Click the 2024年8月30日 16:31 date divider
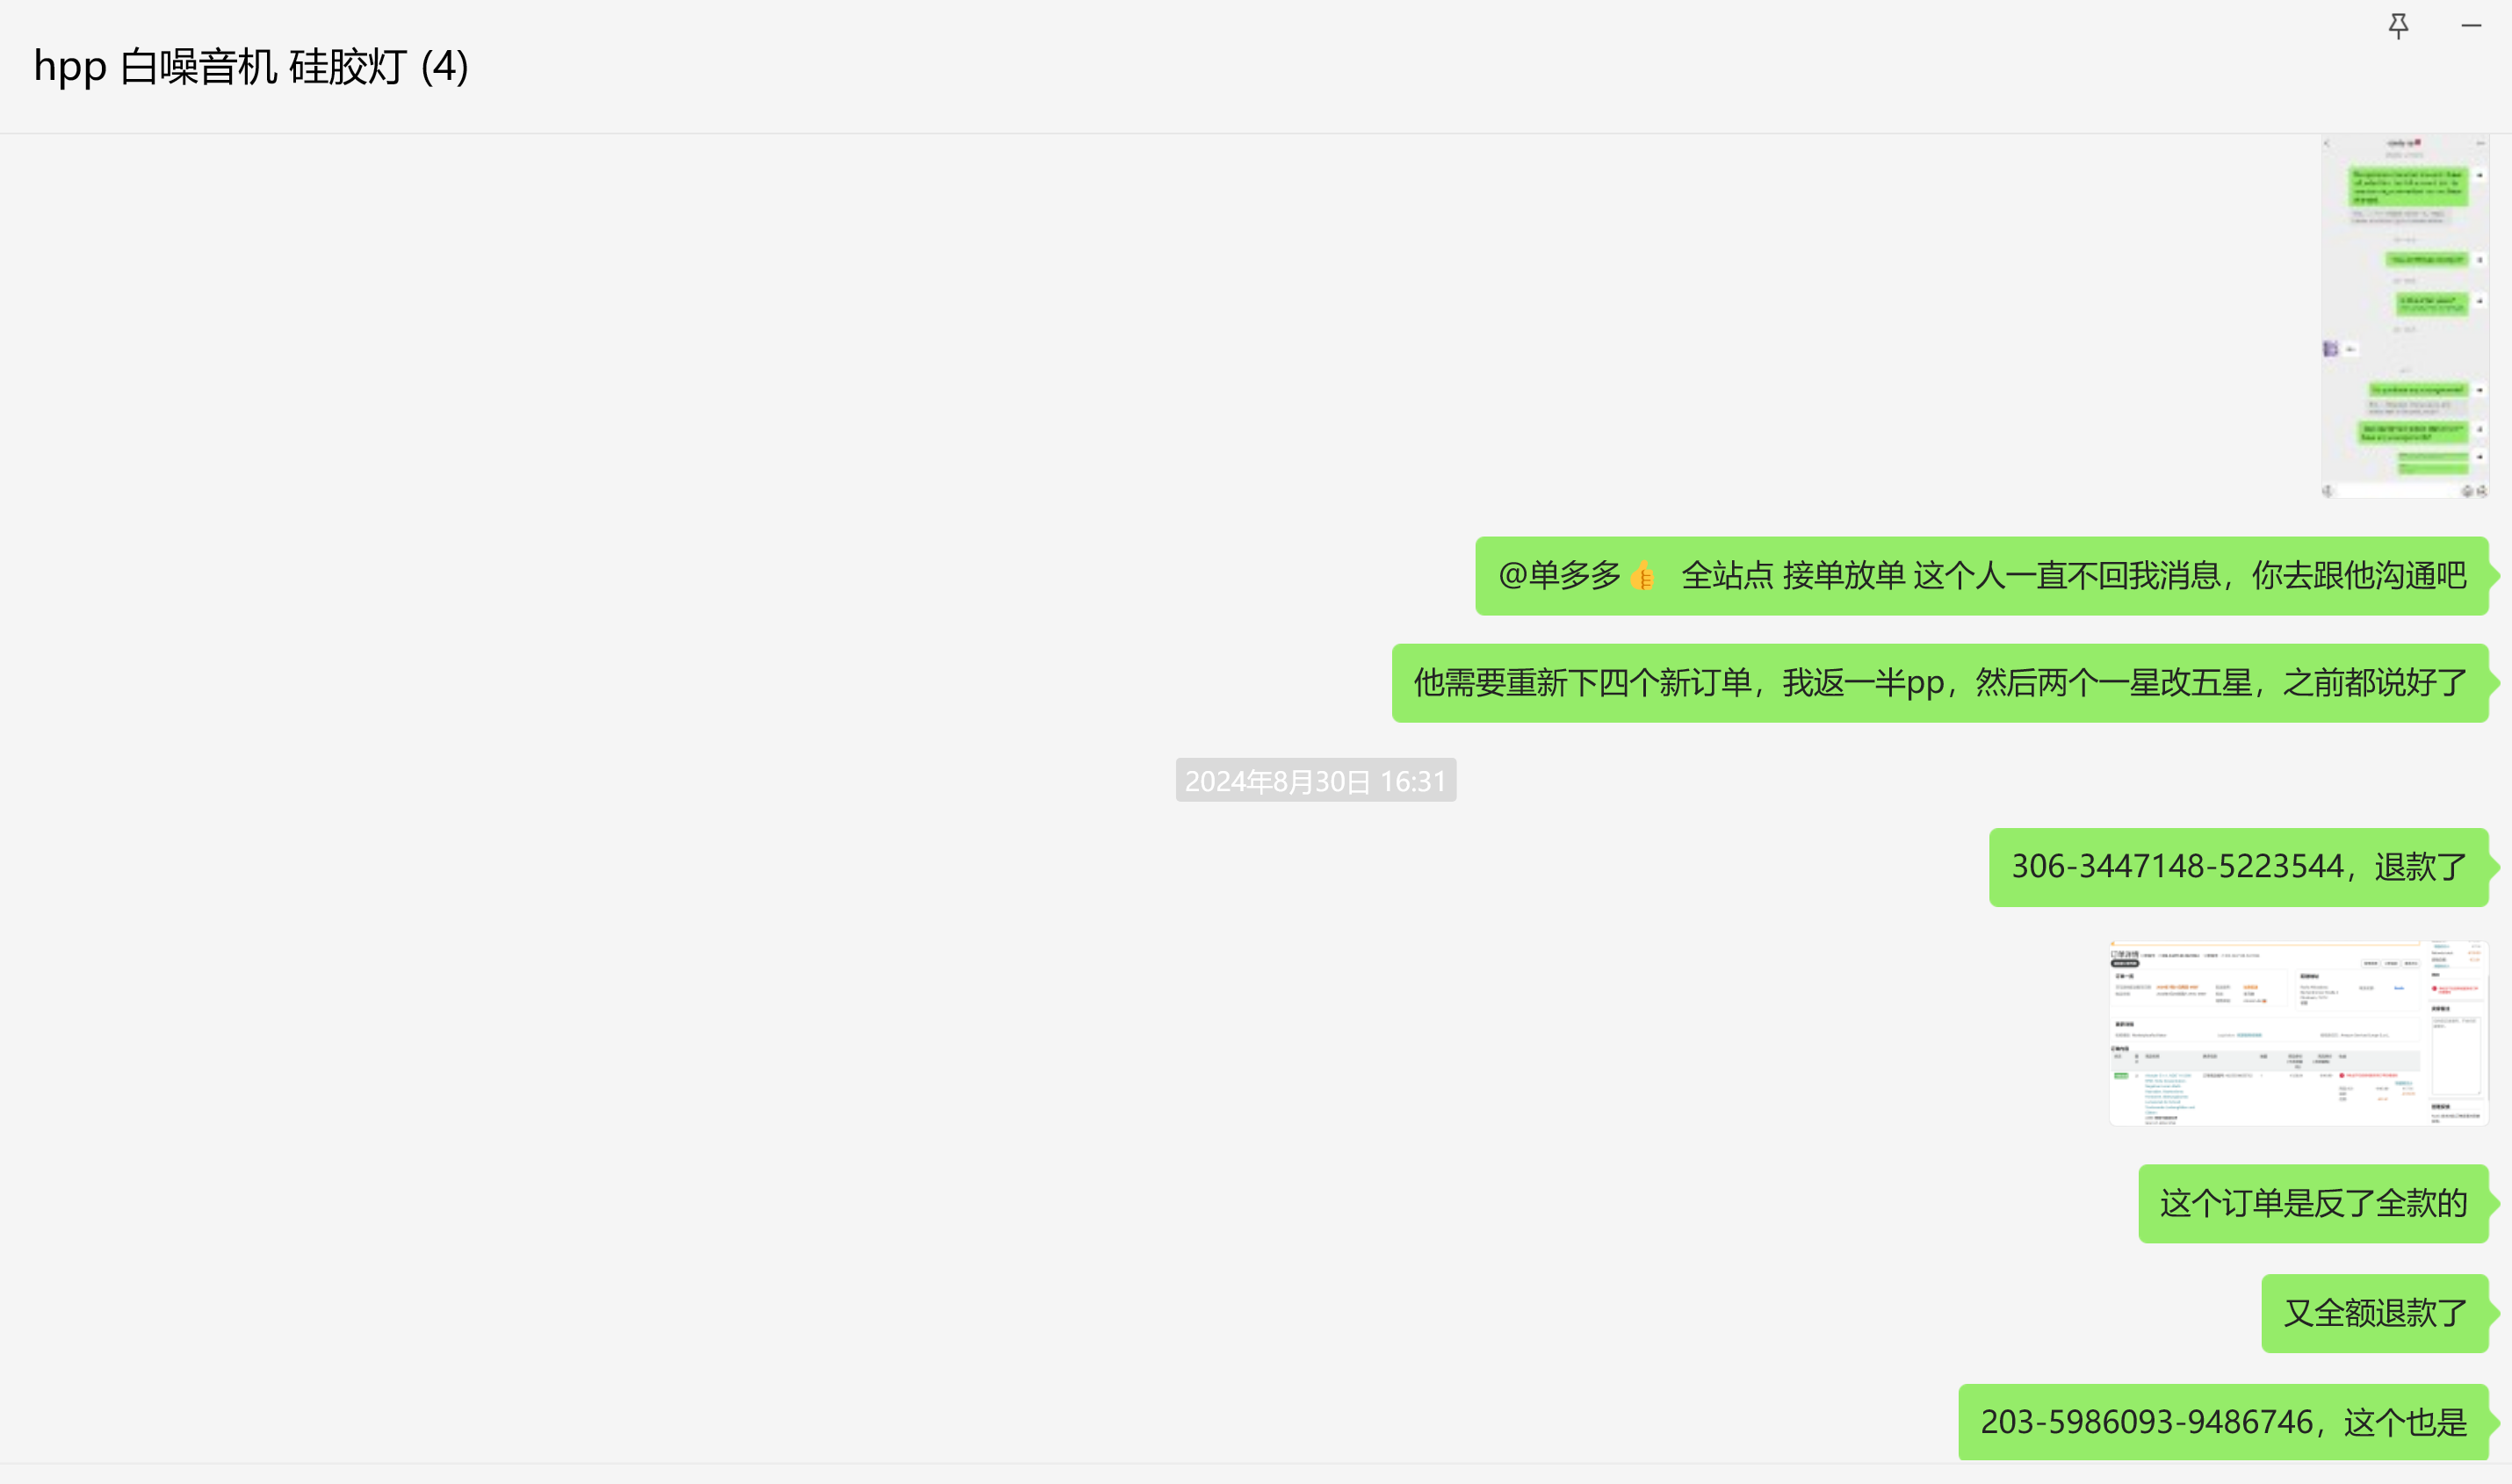This screenshot has width=2512, height=1484. point(1315,781)
